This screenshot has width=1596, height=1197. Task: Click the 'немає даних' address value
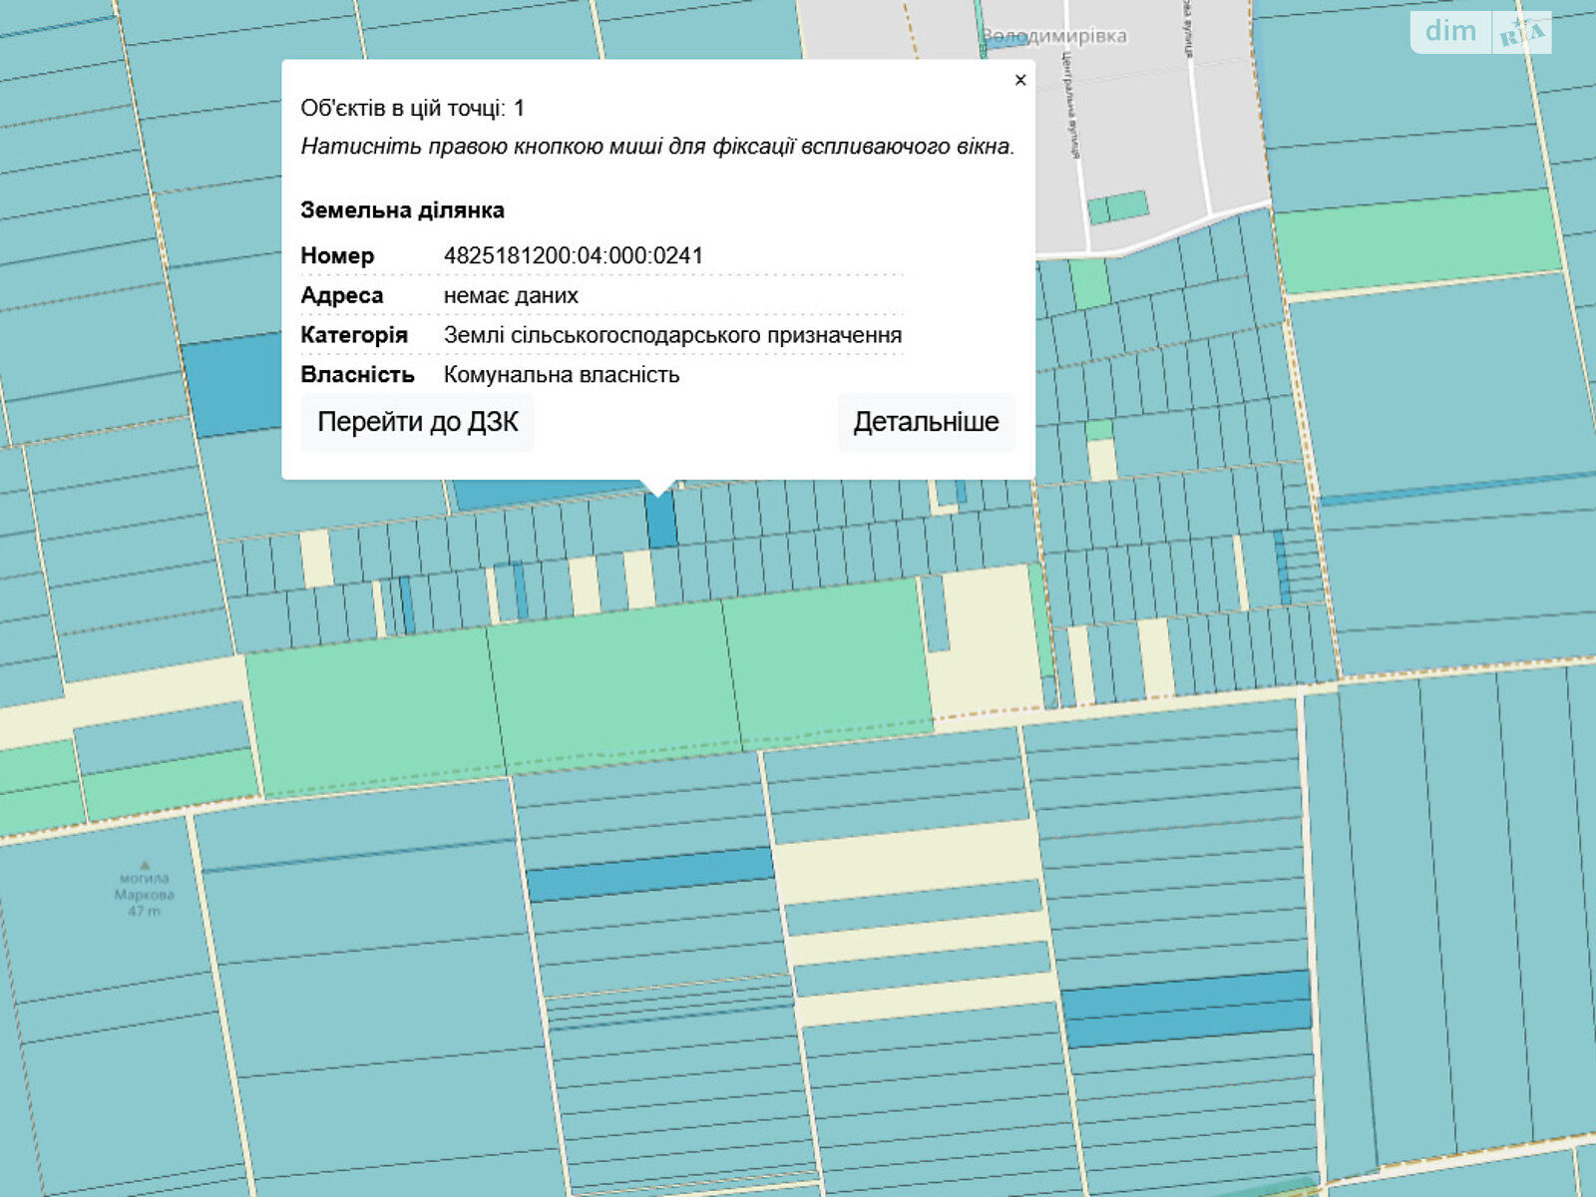click(x=511, y=295)
